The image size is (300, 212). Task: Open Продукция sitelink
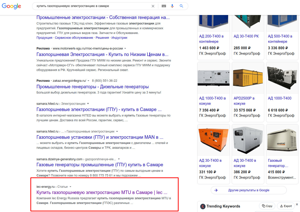coord(44,38)
